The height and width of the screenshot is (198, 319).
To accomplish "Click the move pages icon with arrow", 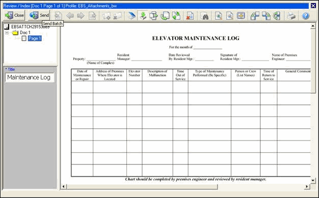I will click(154, 16).
